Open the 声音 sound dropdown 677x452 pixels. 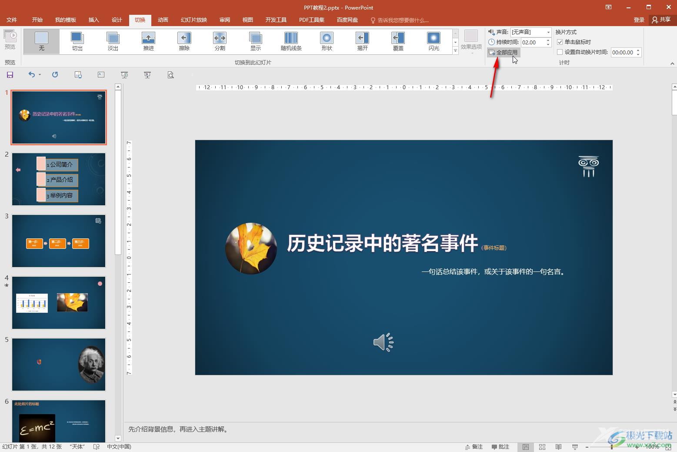[548, 32]
